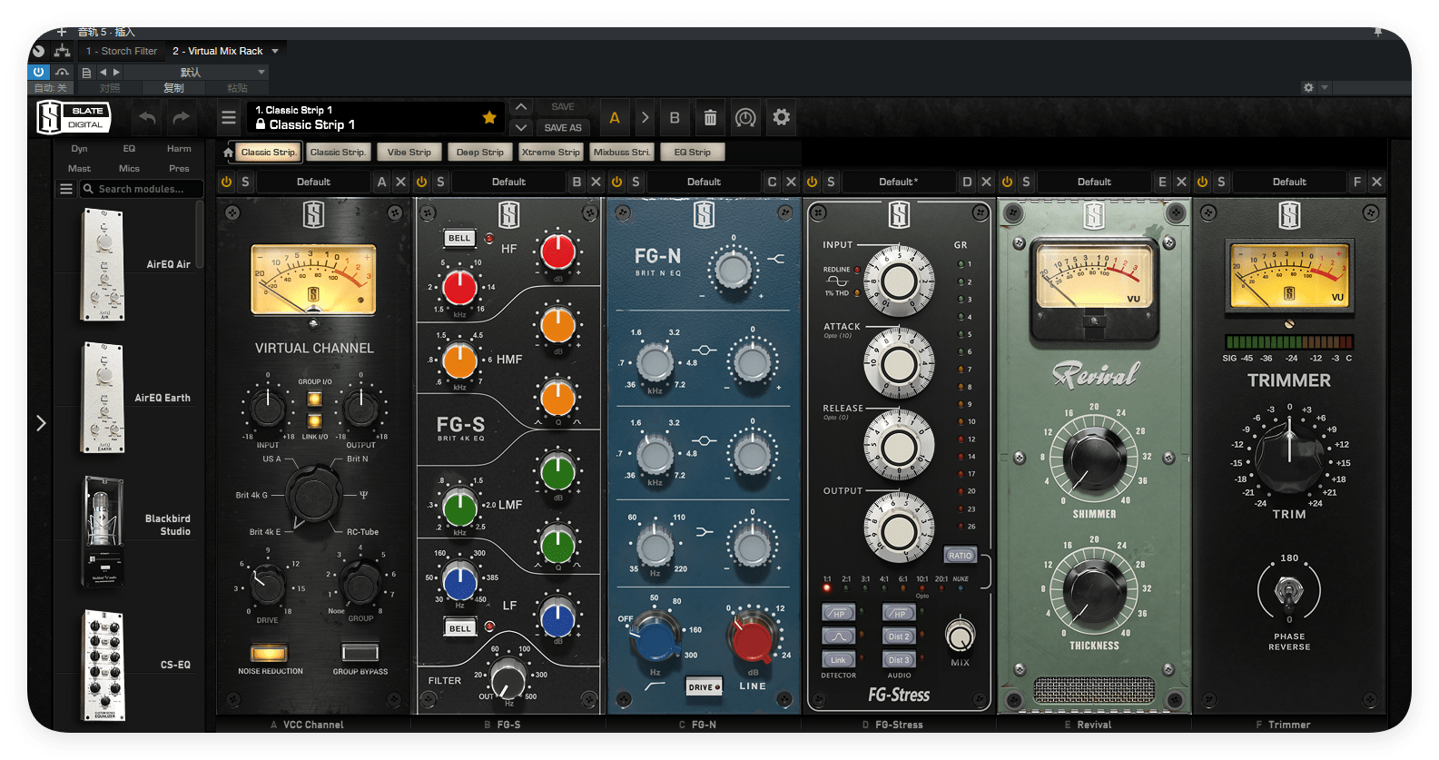Toggle the Noise Reduction switch
The image size is (1439, 760).
(269, 653)
